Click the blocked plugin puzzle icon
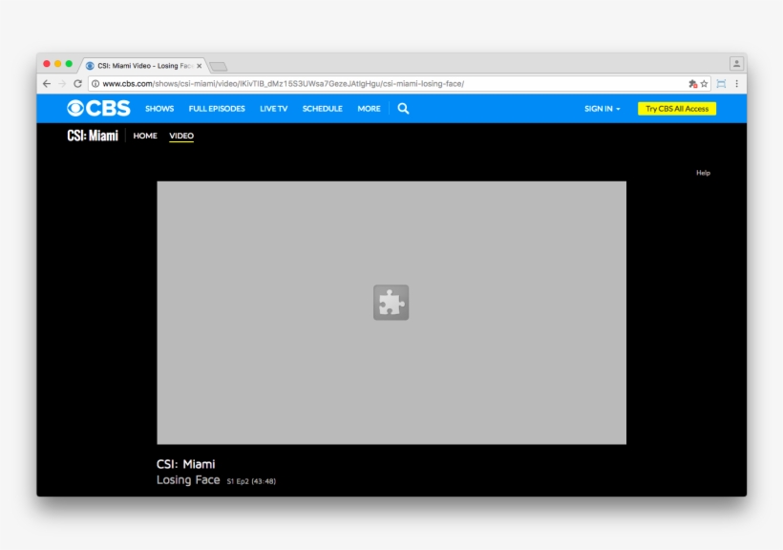The image size is (783, 550). point(391,303)
